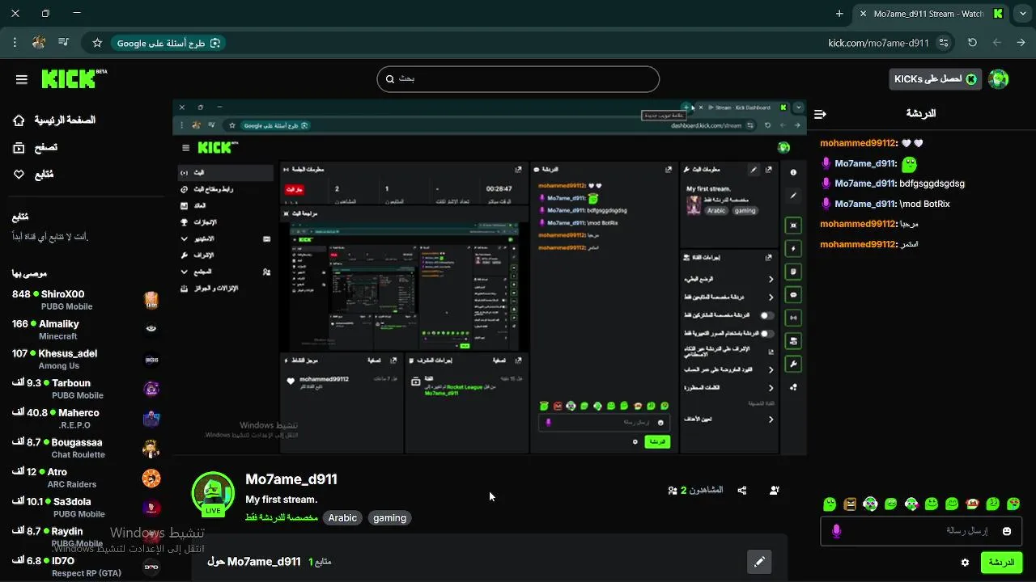Open ShiroX00 recommended channel

point(85,300)
